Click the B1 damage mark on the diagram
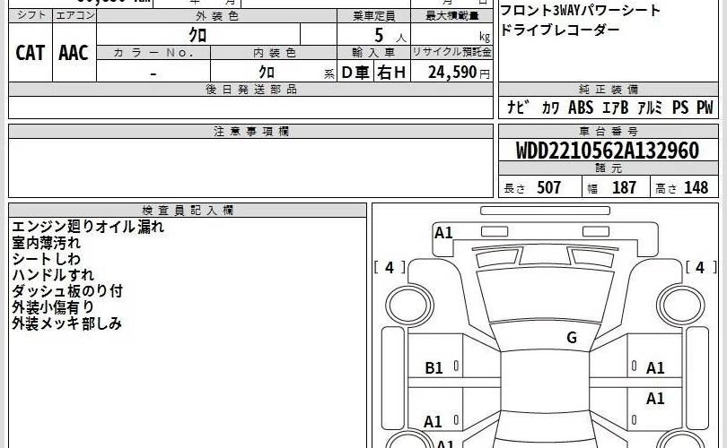 pos(434,367)
